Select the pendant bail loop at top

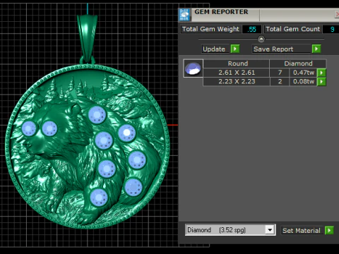[88, 39]
